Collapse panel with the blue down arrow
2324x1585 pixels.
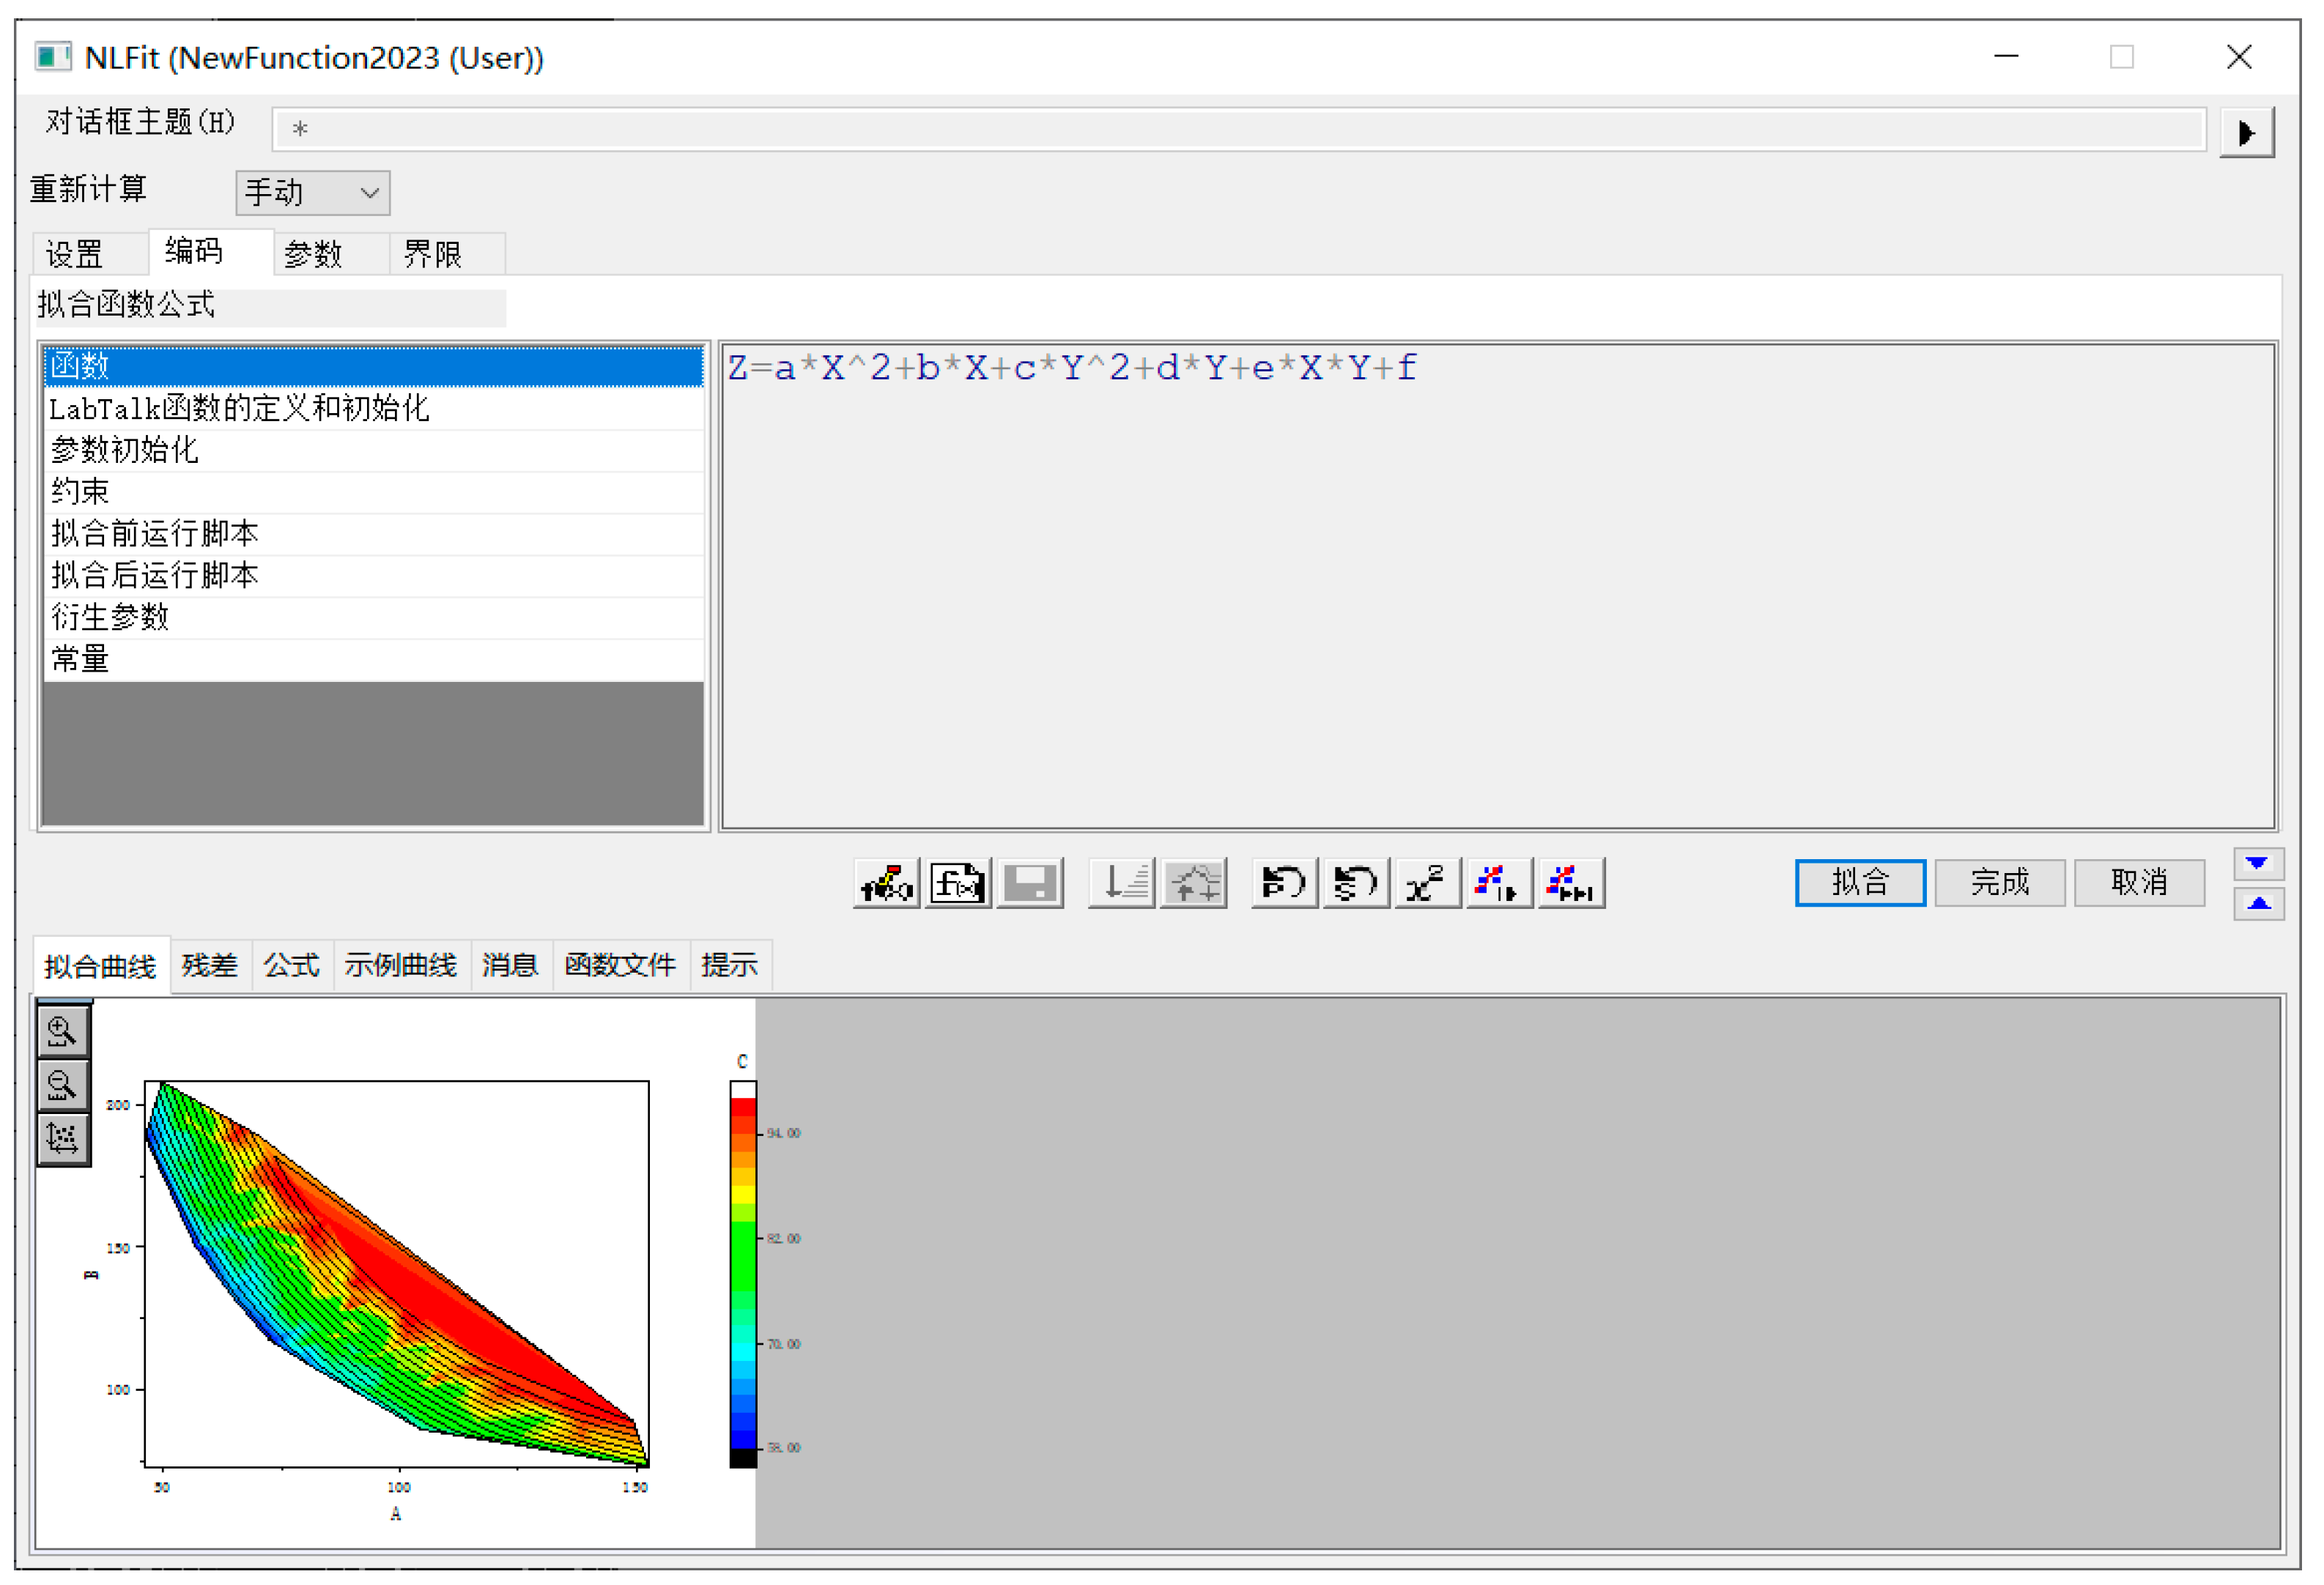pyautogui.click(x=2257, y=864)
